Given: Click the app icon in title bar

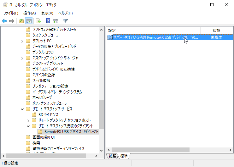Looking at the screenshot, I should (5, 5).
